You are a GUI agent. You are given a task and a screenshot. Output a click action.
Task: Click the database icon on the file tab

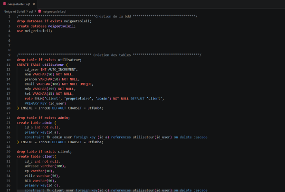pyautogui.click(x=5, y=4)
